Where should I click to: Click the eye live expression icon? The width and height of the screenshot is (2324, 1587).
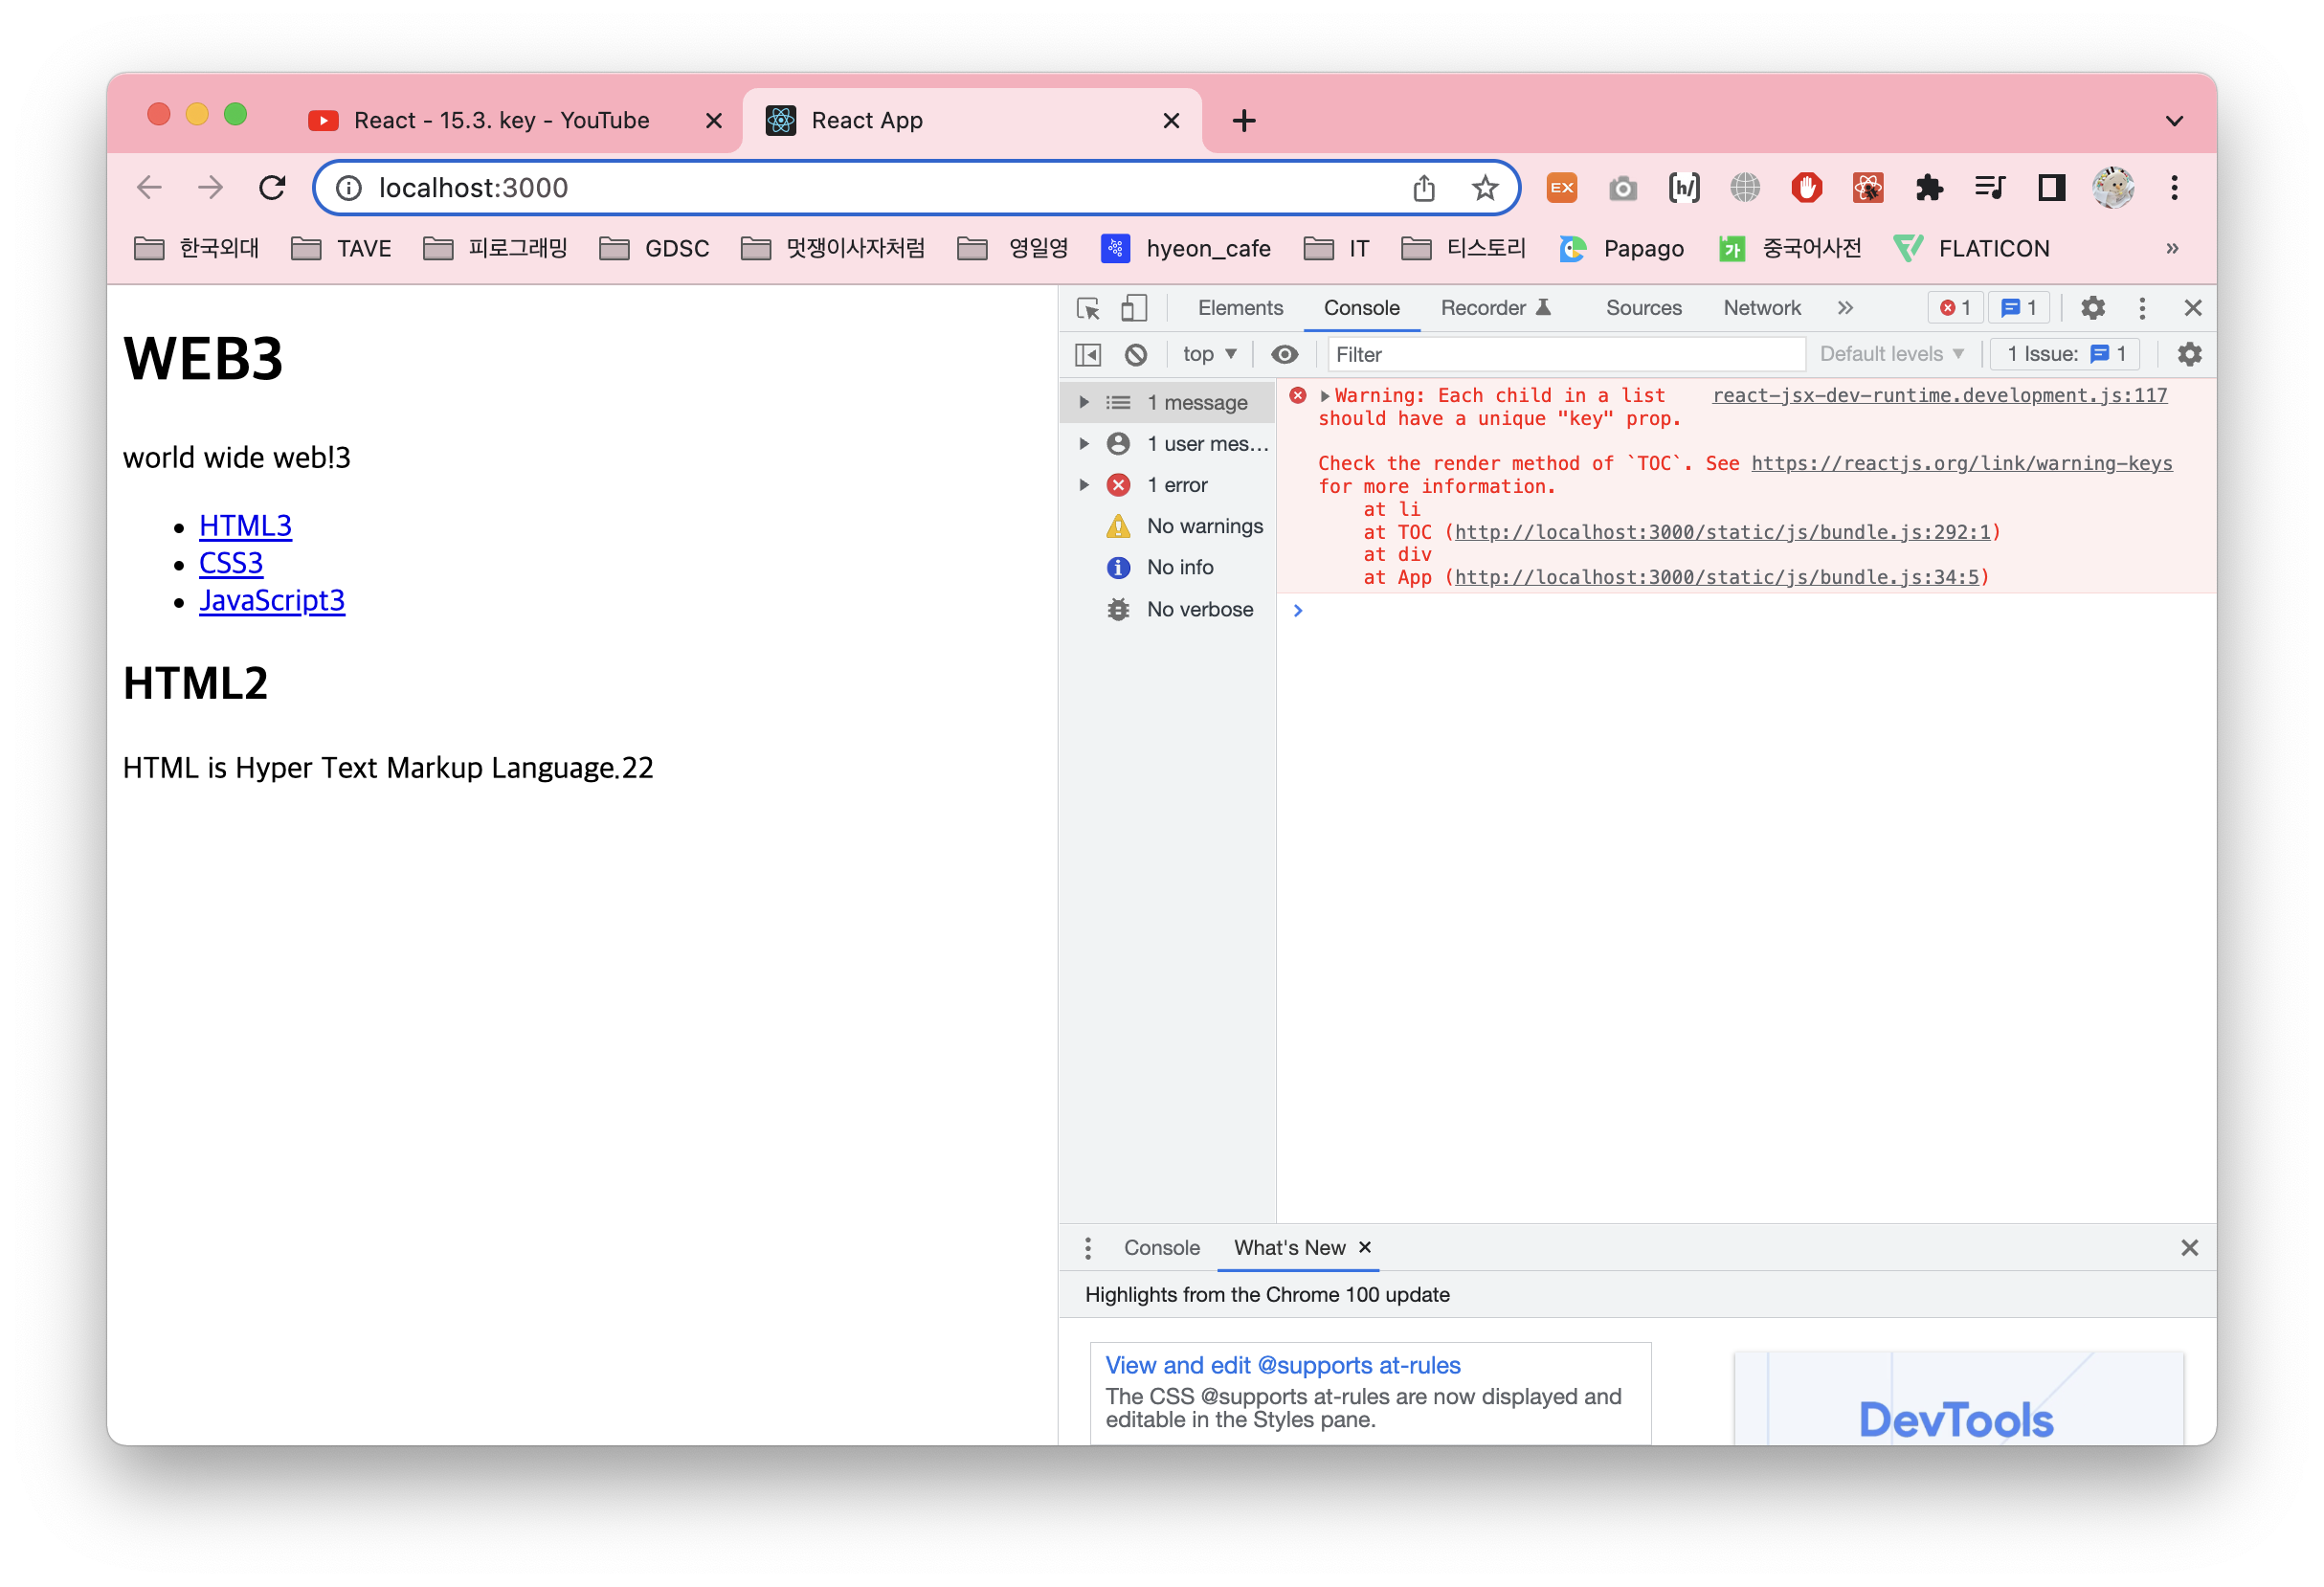pos(1284,354)
